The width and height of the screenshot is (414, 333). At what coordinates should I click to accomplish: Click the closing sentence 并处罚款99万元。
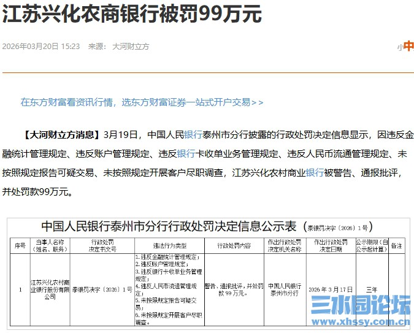[38, 192]
